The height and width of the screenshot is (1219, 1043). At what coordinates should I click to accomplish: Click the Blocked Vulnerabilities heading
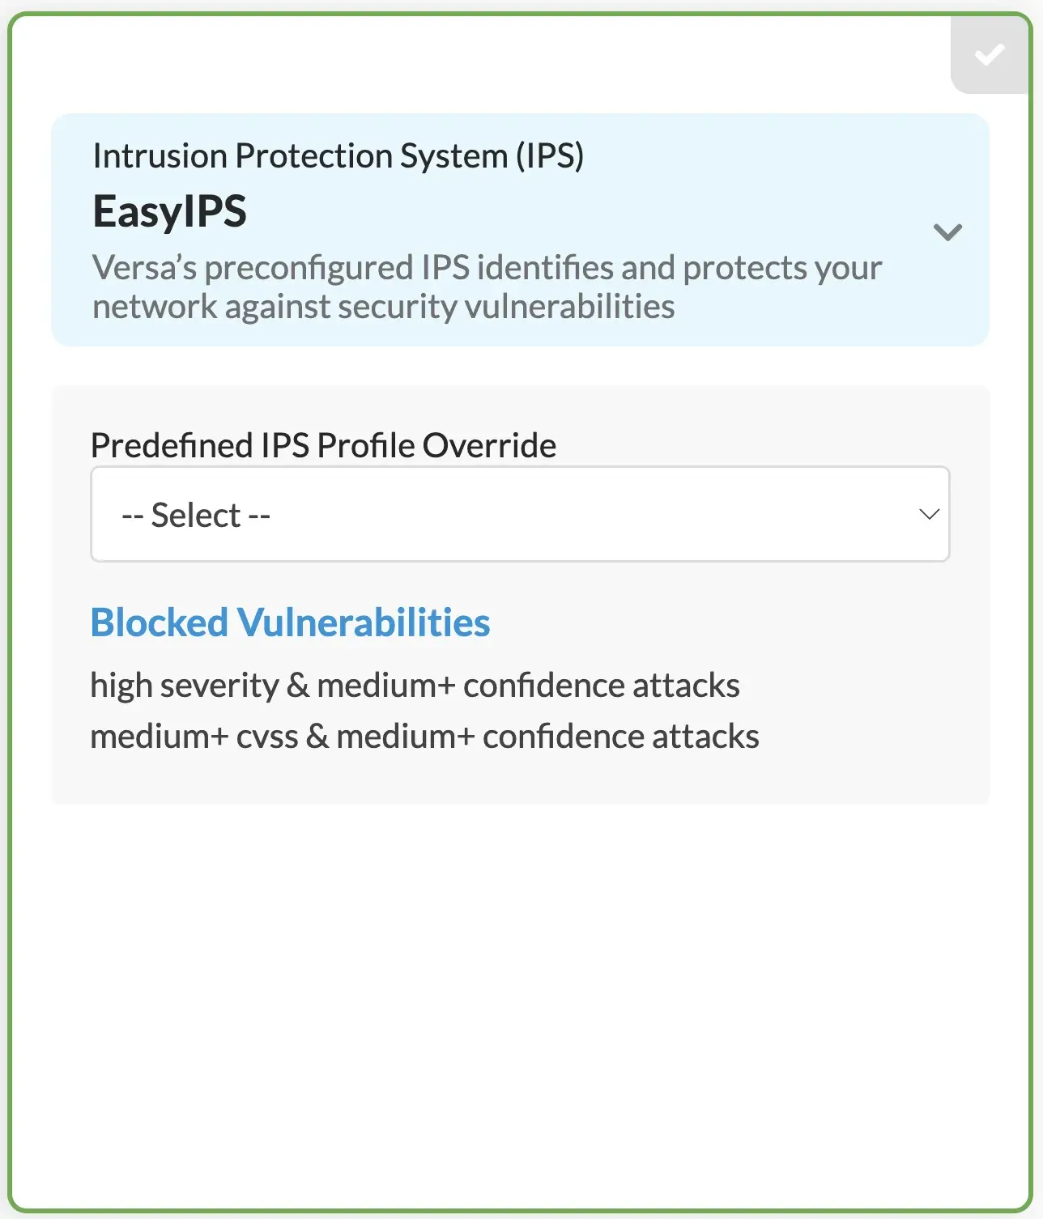tap(290, 622)
